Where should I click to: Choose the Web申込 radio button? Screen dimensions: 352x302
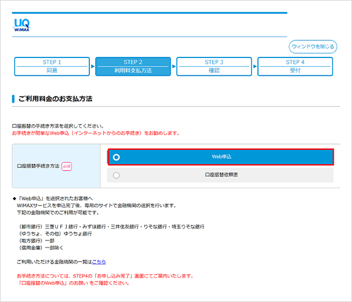click(117, 157)
